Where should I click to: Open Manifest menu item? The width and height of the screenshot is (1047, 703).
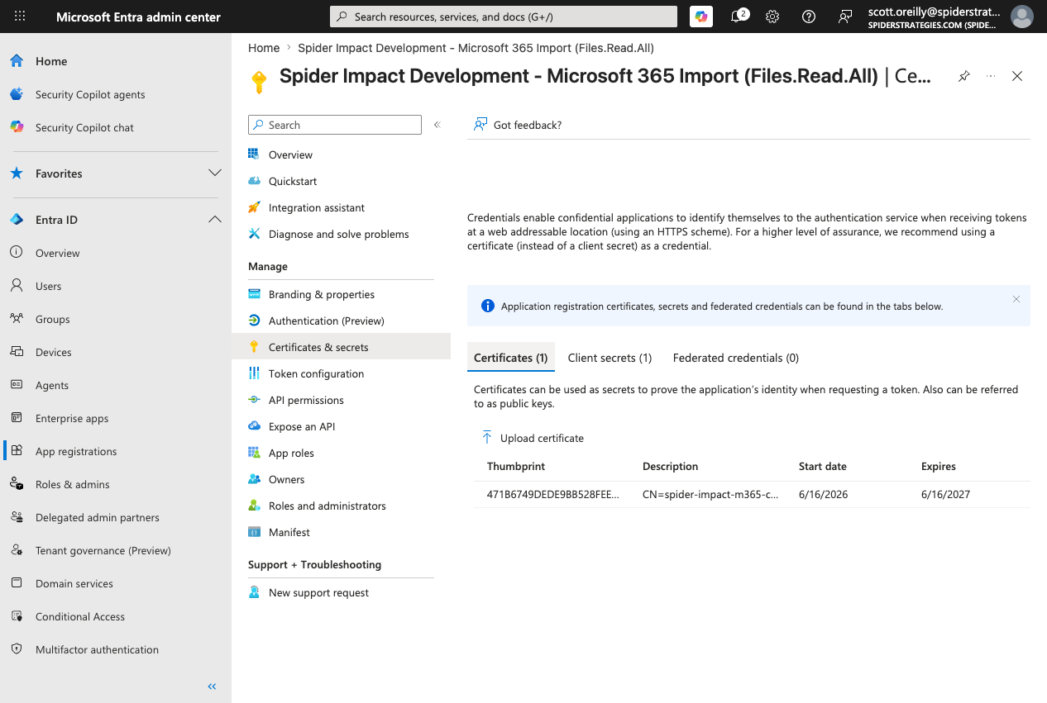pyautogui.click(x=289, y=532)
